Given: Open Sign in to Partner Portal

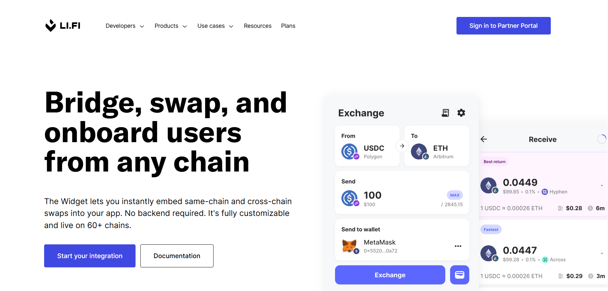Looking at the screenshot, I should click(503, 26).
